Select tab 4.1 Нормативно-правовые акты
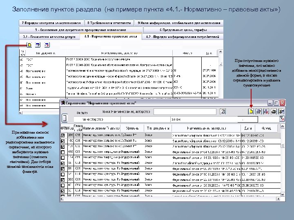The width and height of the screenshot is (294, 220). 111,37
